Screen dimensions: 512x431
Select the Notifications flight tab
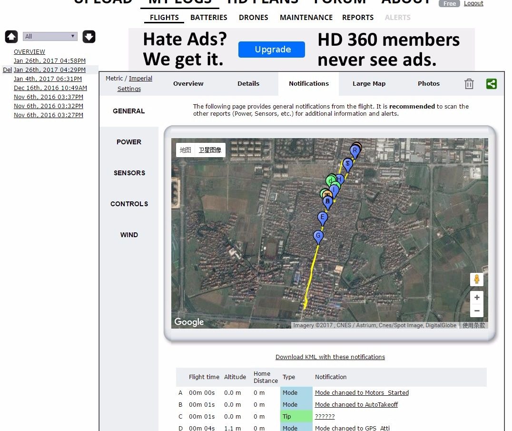click(x=309, y=84)
